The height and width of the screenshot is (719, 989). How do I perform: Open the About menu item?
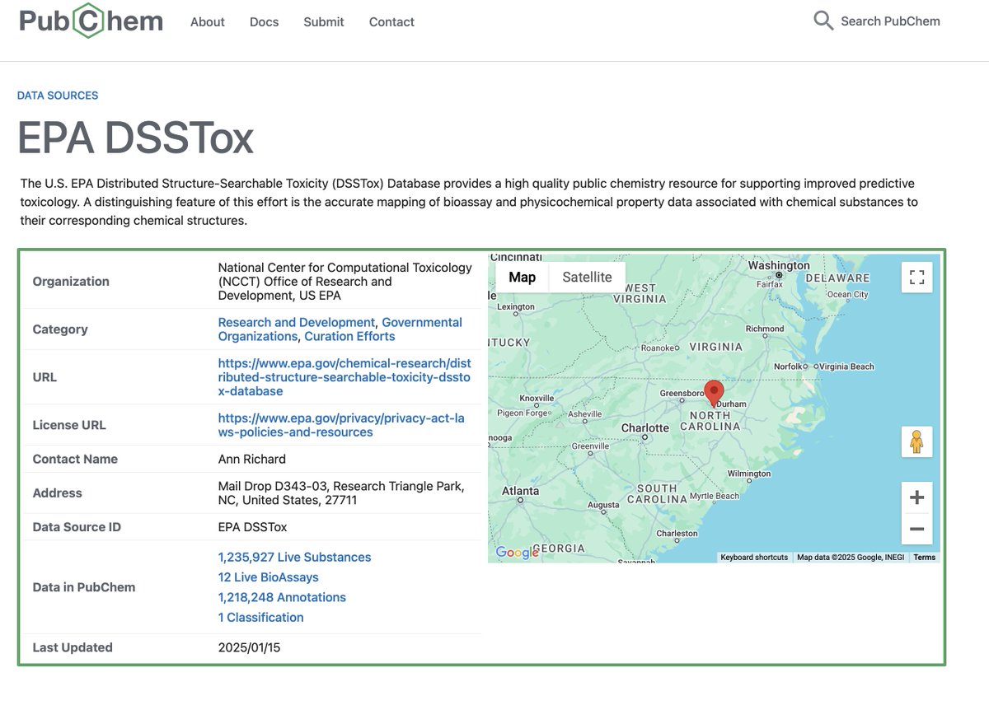[x=208, y=22]
